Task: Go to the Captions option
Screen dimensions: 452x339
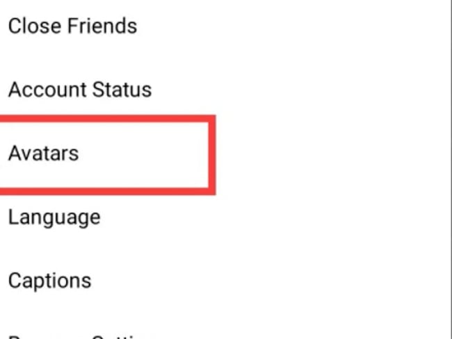Action: click(x=49, y=281)
